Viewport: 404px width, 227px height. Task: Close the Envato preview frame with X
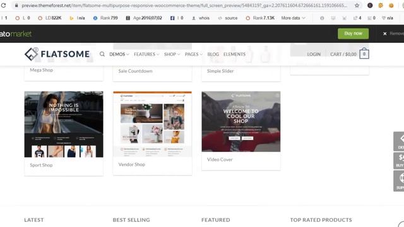[x=384, y=33]
